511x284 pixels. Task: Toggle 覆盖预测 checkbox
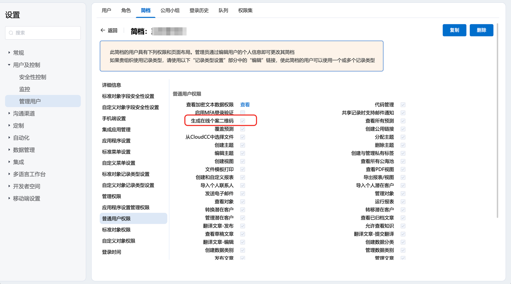coord(242,129)
